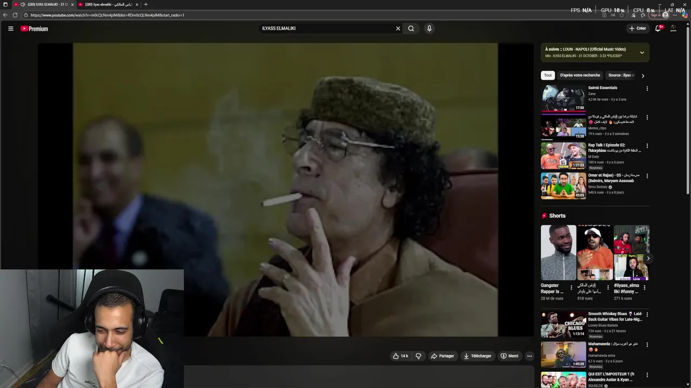
Task: Sign in to the browser profile
Action: pyautogui.click(x=659, y=15)
